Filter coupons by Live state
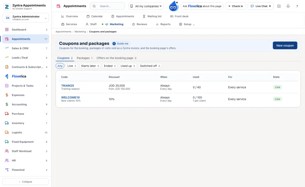This screenshot has width=305, height=187. pyautogui.click(x=72, y=66)
